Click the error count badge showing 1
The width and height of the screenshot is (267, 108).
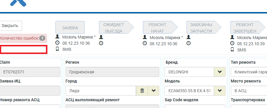[42, 38]
